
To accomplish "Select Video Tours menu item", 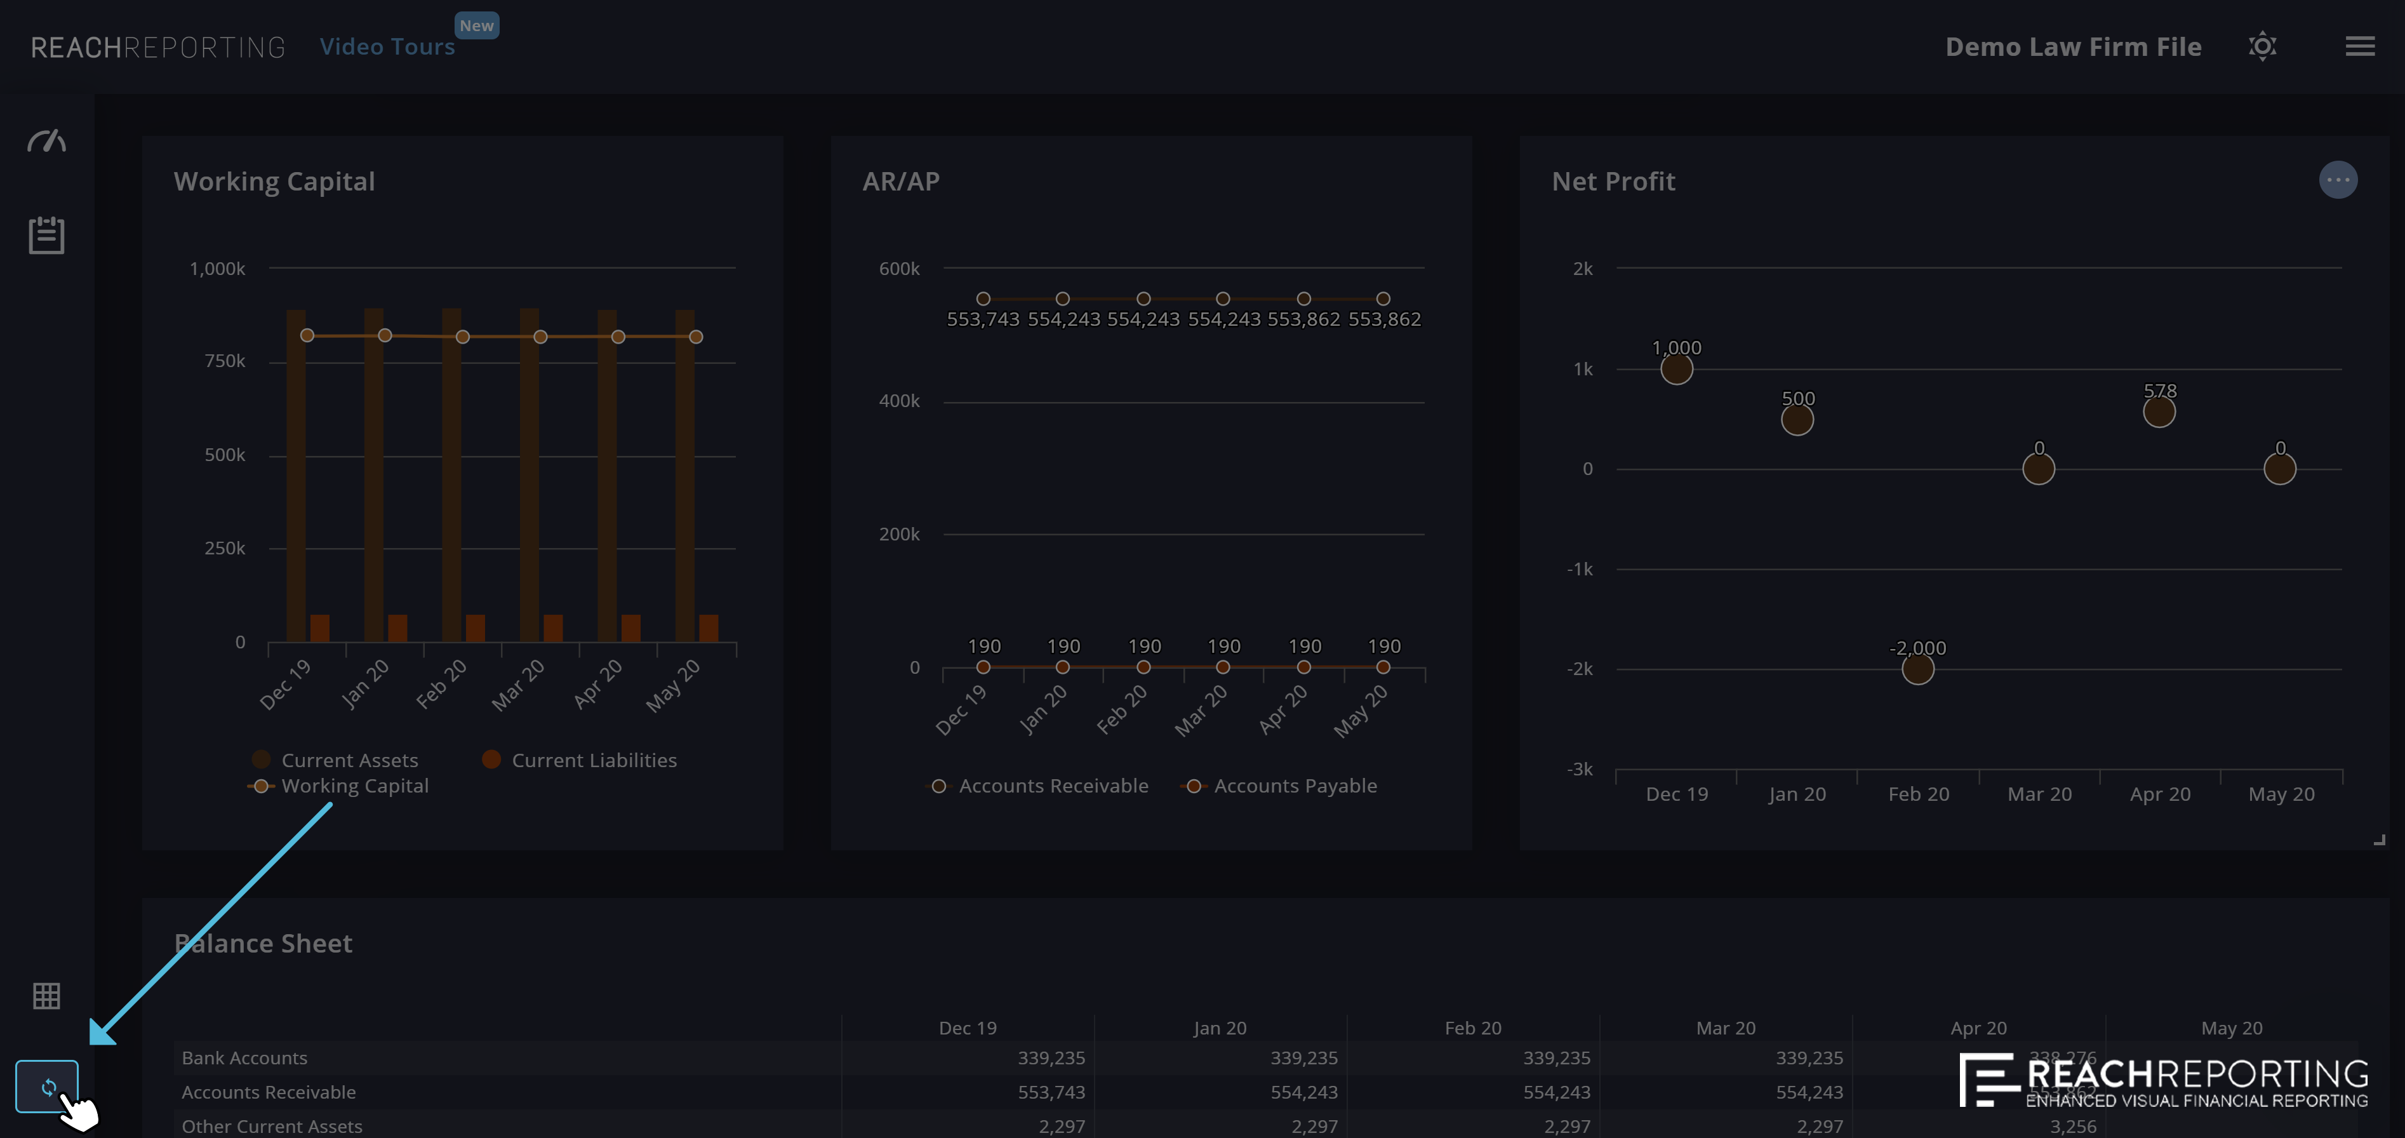I will coord(387,44).
